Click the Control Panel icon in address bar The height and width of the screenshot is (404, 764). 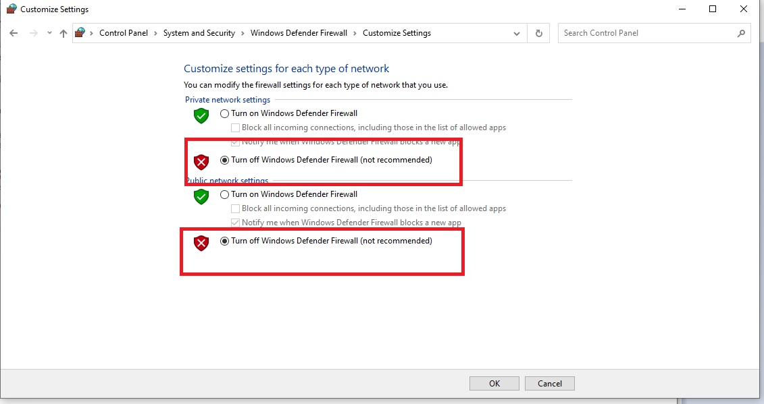point(80,32)
